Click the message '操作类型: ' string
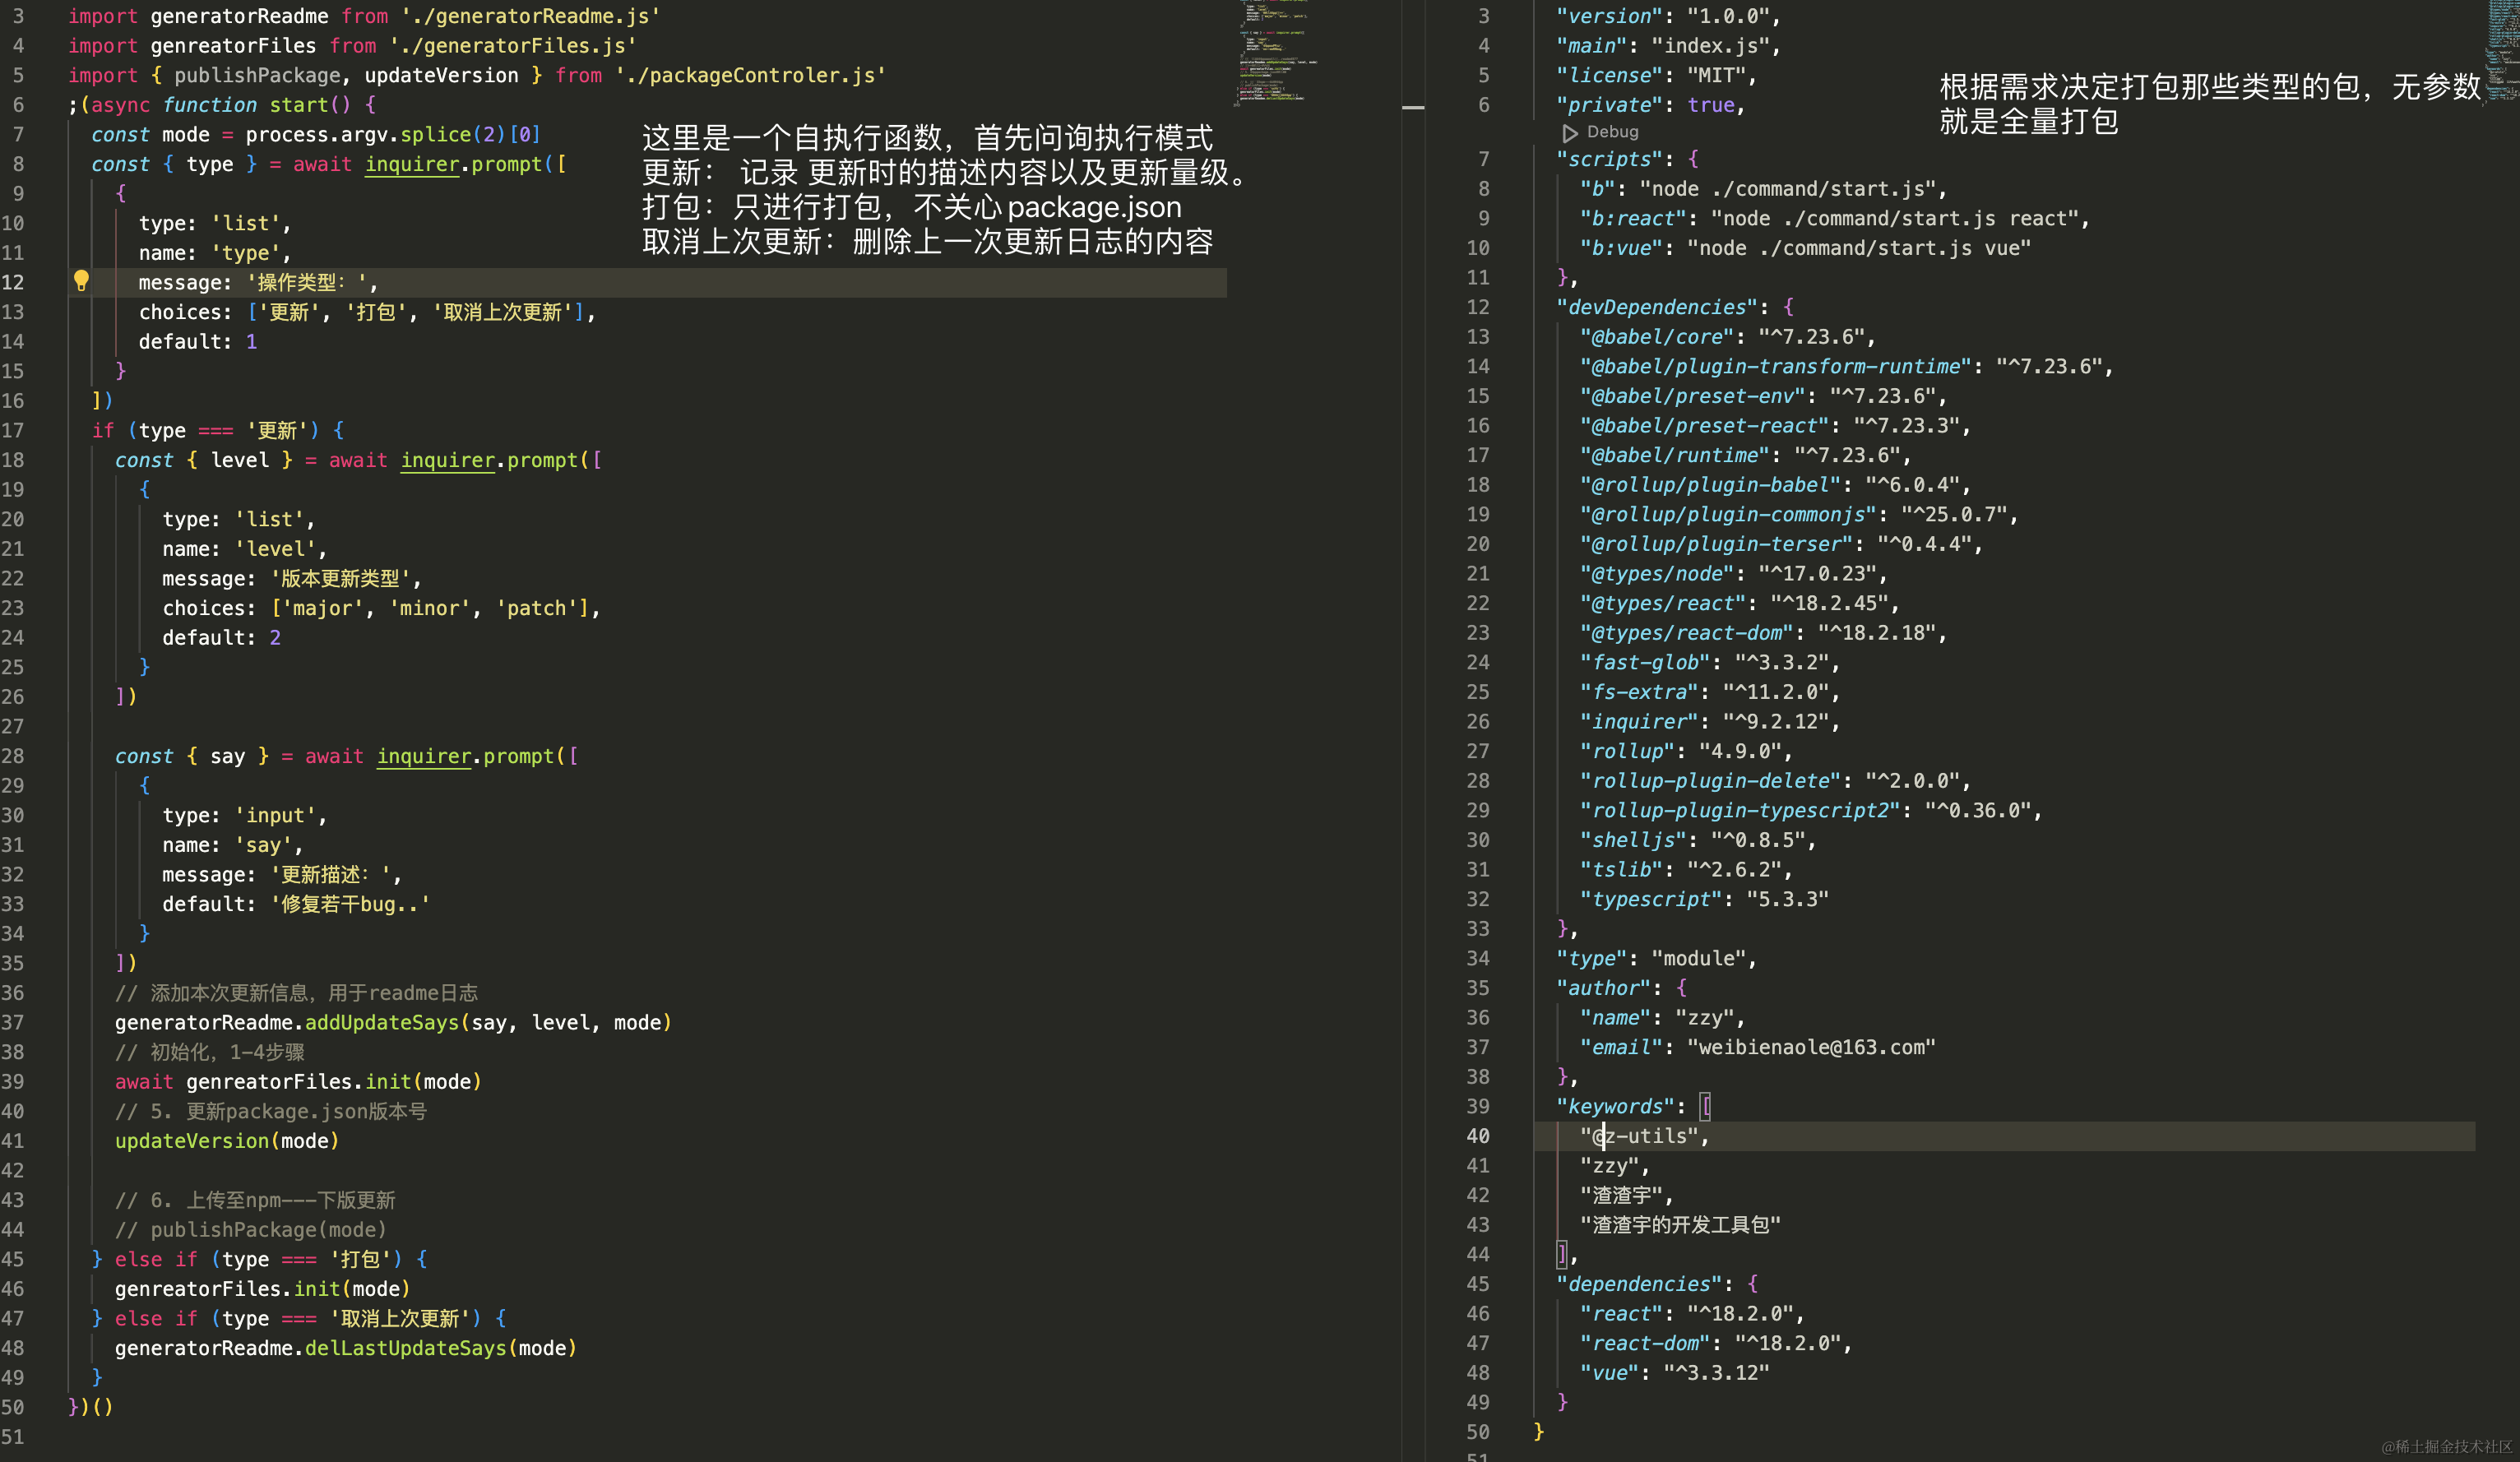Screen dimensions: 2520x1462 (307, 283)
